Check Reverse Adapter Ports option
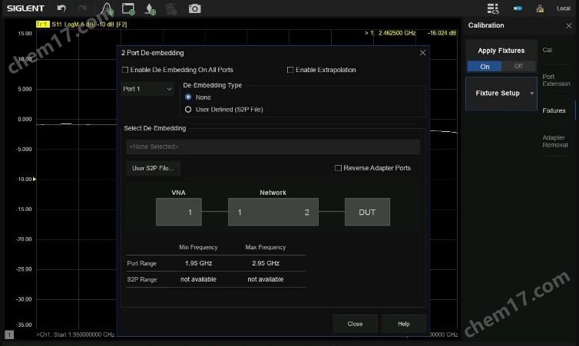Screen dimensions: 579x346 click(338, 168)
